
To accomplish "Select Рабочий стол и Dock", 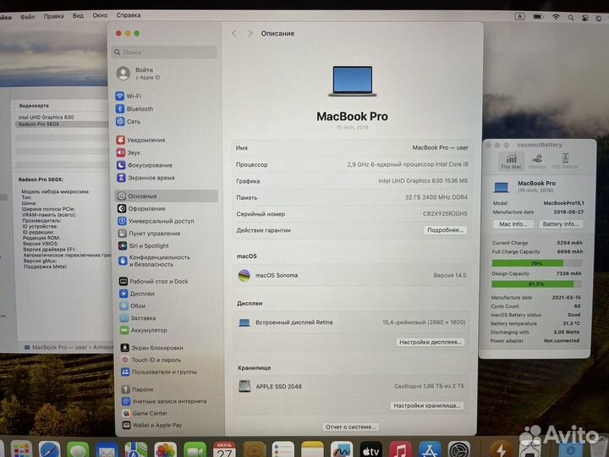I will click(x=154, y=281).
